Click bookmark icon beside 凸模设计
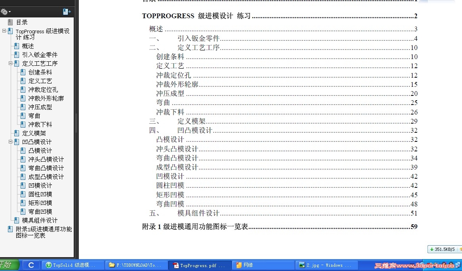This screenshot has width=462, height=271. click(23, 151)
